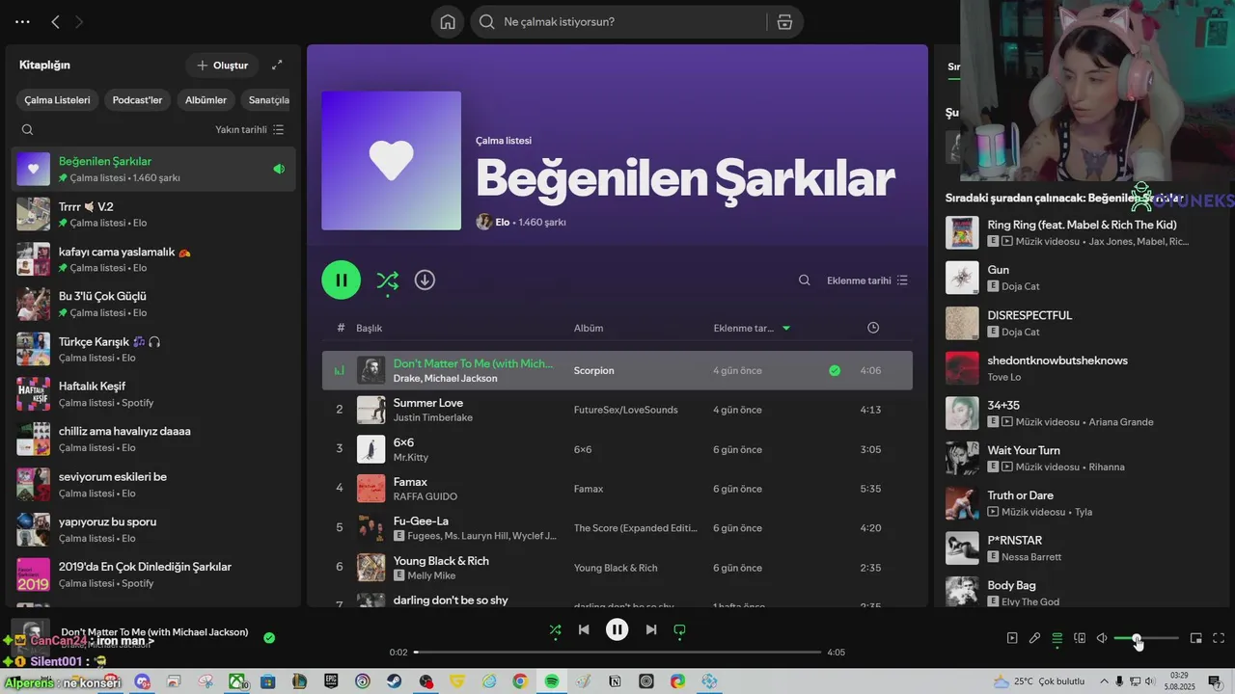Viewport: 1235px width, 694px height.
Task: Select the Çalma Listeleri filter chip
Action: pyautogui.click(x=57, y=99)
